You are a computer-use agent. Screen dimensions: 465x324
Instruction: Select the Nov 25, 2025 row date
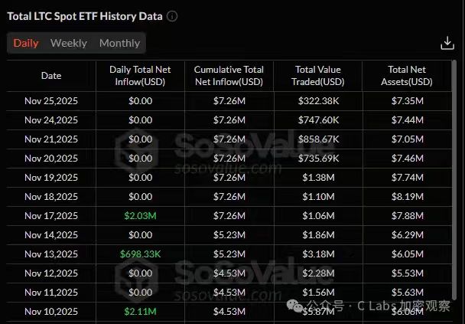coord(51,101)
